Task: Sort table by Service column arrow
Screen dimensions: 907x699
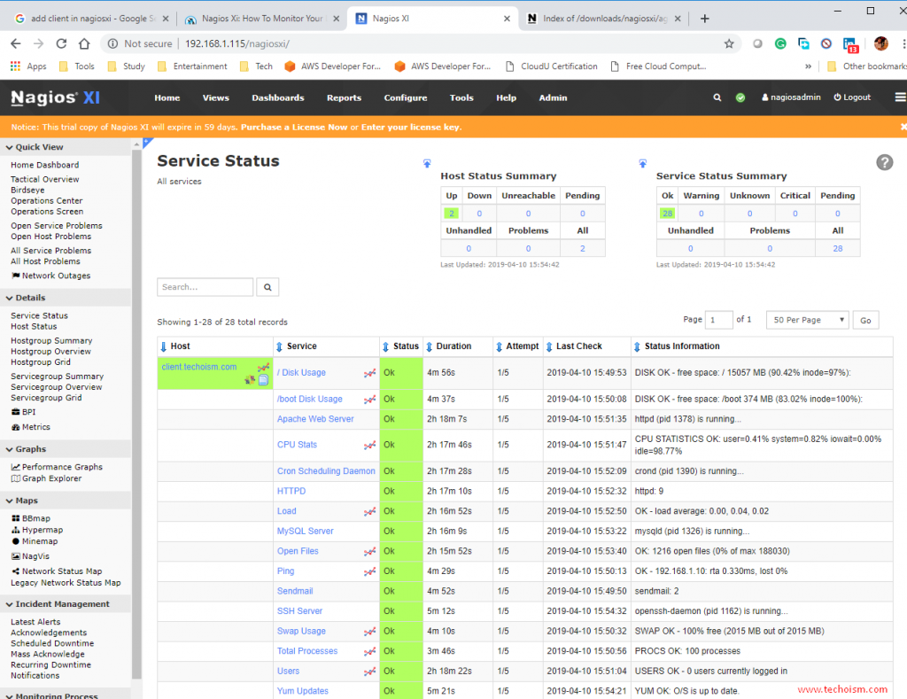Action: coord(279,346)
